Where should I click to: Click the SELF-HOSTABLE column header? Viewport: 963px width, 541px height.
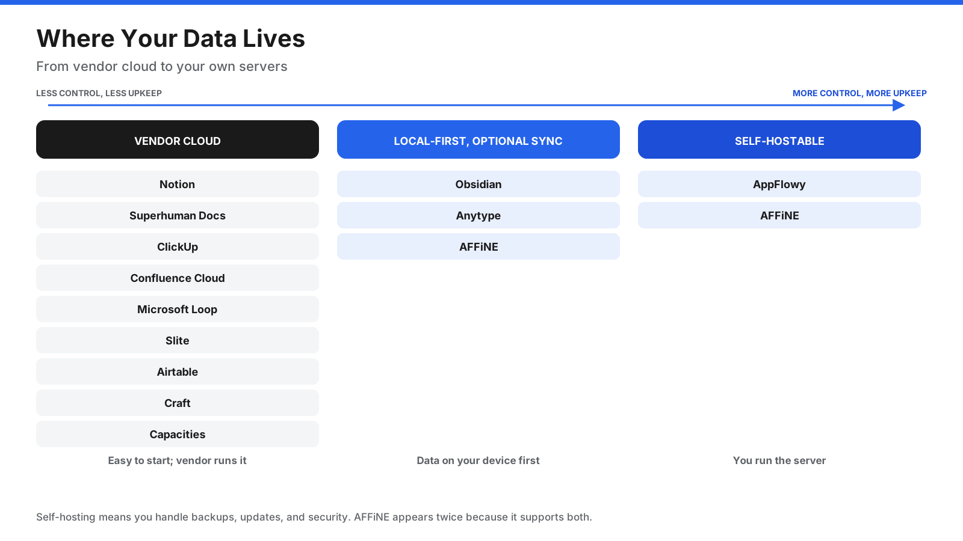[x=779, y=139]
